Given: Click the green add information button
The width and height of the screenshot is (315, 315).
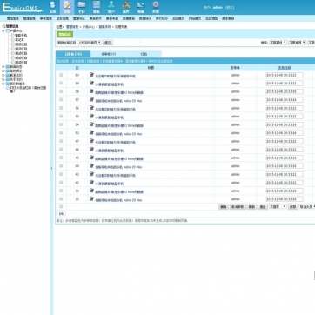Looking at the screenshot, I should (64, 35).
